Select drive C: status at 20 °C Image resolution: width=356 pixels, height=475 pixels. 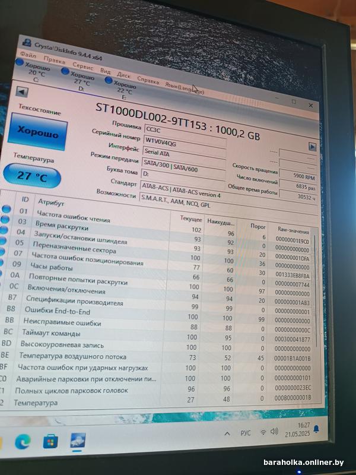click(x=33, y=70)
